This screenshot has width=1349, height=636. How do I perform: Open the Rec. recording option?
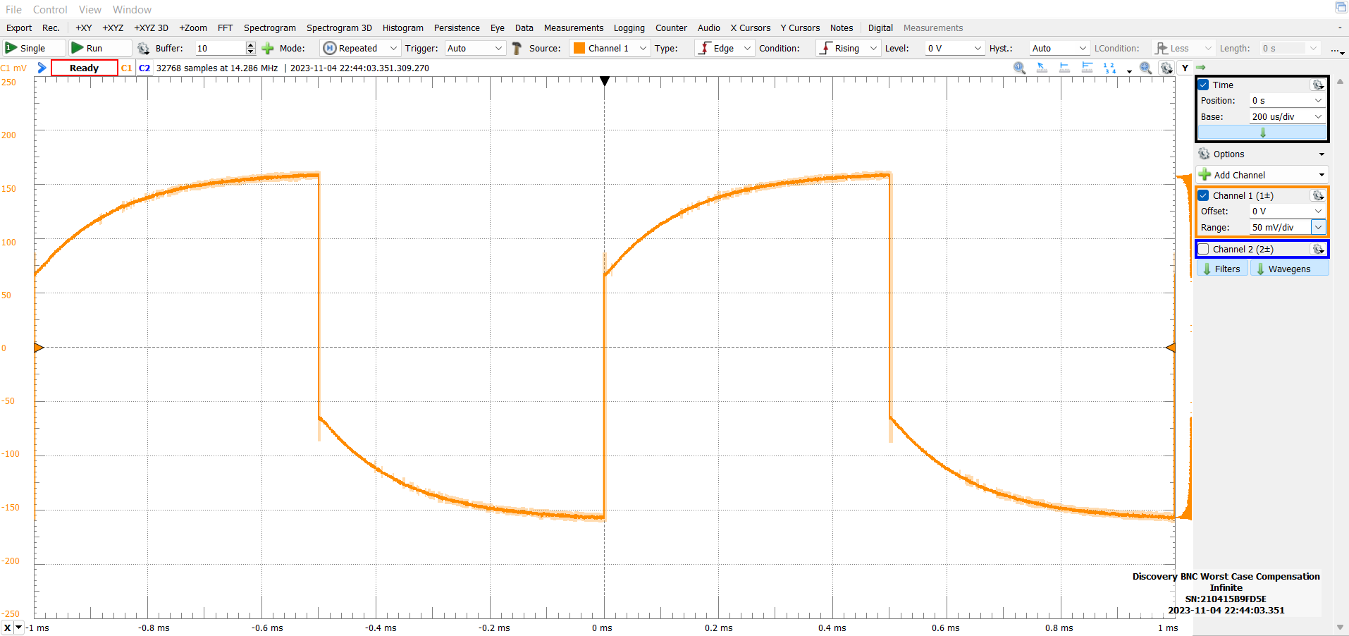tap(51, 28)
